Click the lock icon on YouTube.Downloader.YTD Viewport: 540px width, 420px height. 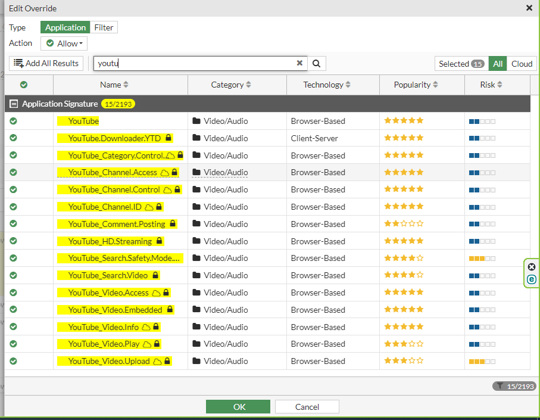tap(168, 138)
